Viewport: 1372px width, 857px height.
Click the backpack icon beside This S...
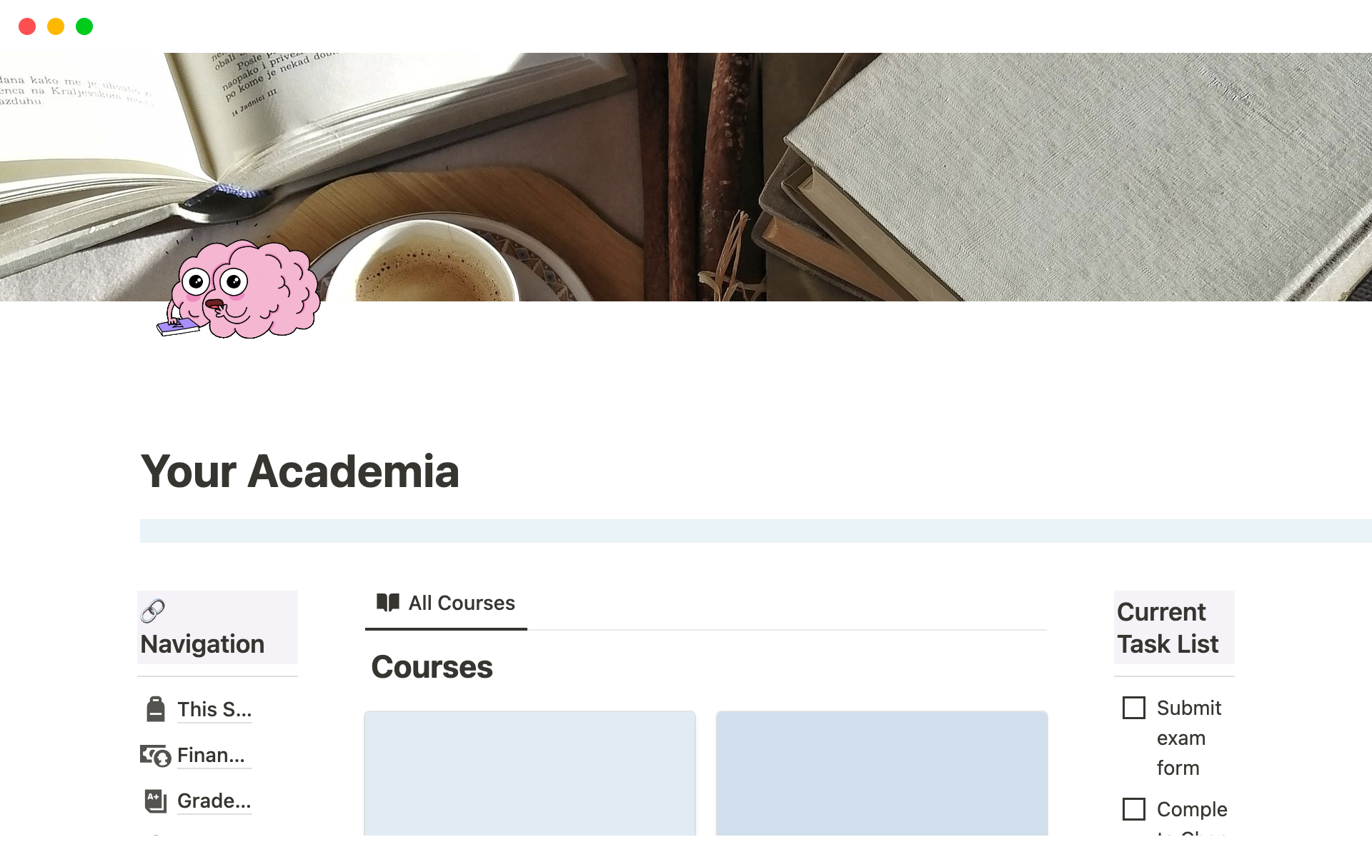[156, 709]
